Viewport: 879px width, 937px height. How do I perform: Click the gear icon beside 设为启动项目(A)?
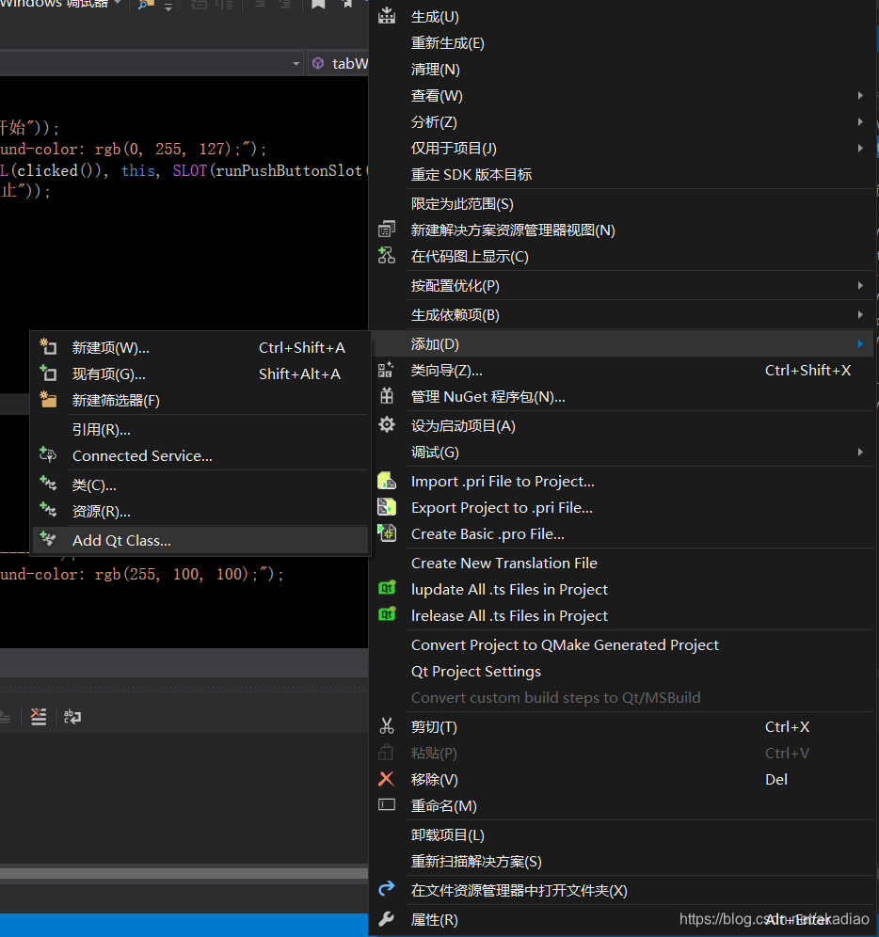tap(387, 424)
